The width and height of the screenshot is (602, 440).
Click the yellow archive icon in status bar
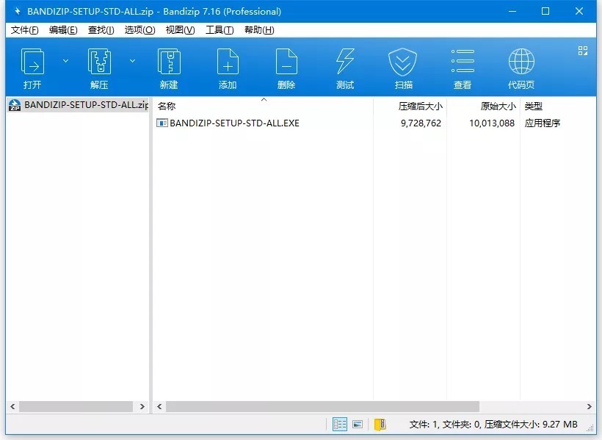[x=380, y=425]
